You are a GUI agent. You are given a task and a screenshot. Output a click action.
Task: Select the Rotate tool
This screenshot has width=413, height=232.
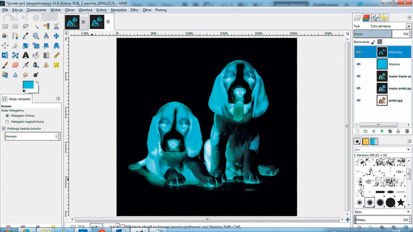(x=26, y=45)
